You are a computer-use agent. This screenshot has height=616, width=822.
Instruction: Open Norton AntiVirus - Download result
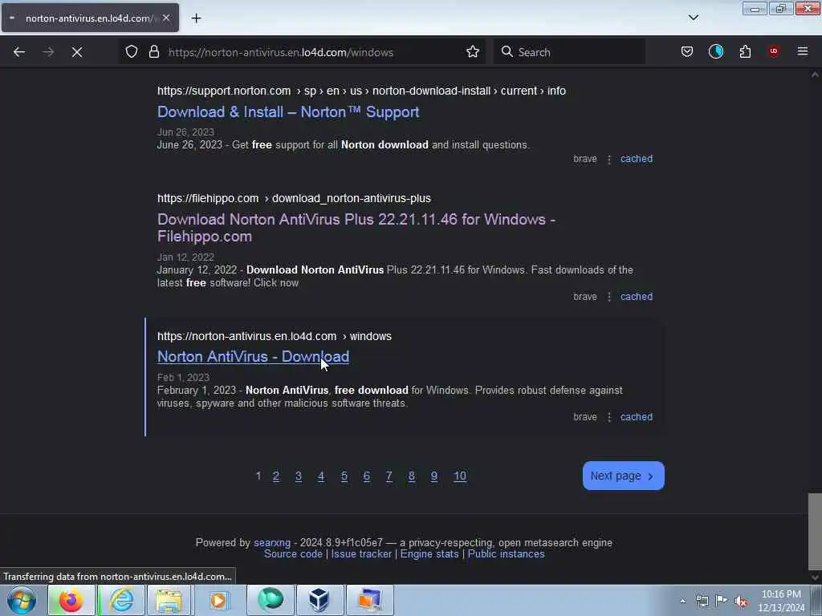click(x=253, y=357)
